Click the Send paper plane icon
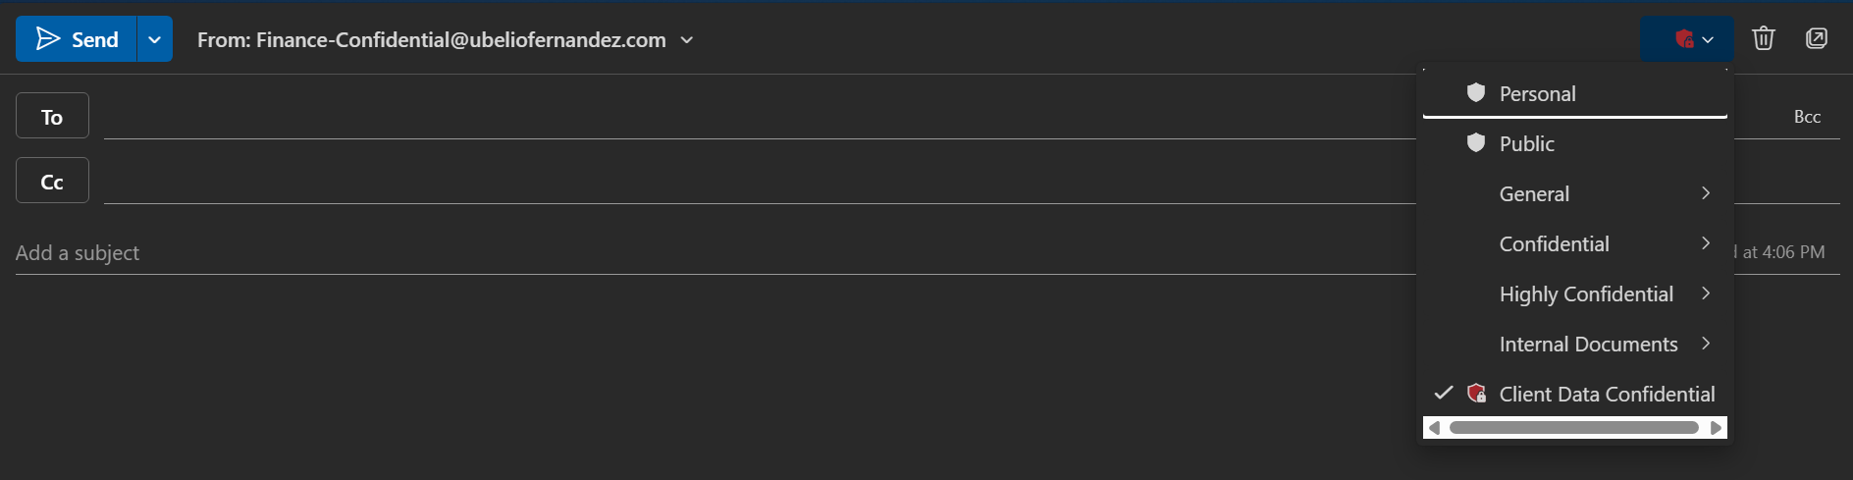Screen dimensions: 1853x480 point(47,39)
